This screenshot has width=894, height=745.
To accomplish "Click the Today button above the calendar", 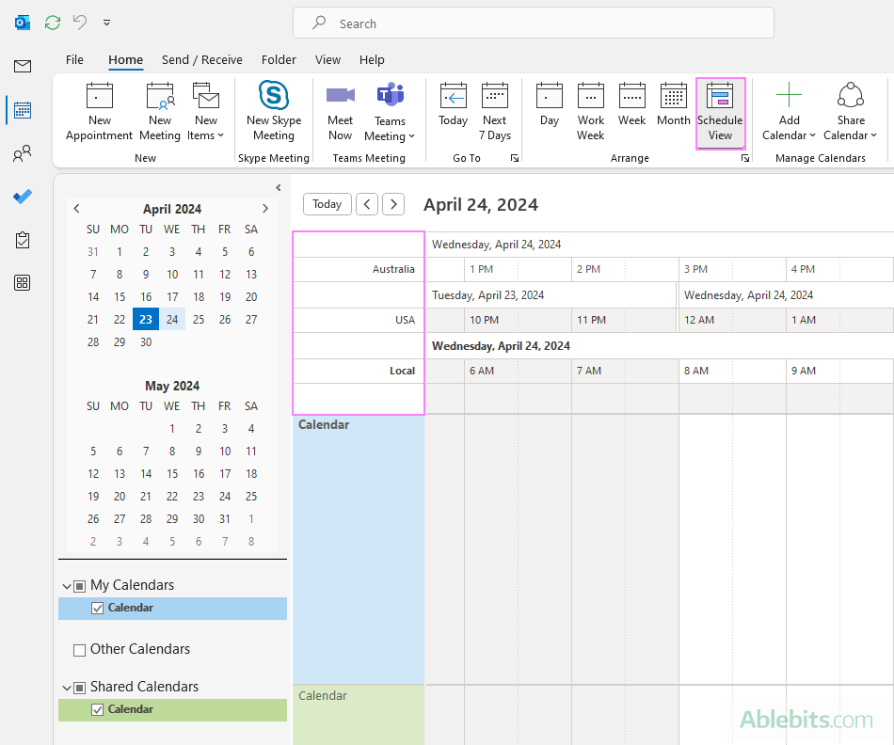I will click(x=327, y=203).
